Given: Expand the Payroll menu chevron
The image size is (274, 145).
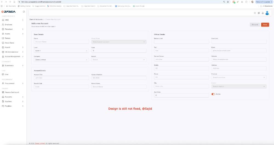Looking at the screenshot, I should 23,47.
